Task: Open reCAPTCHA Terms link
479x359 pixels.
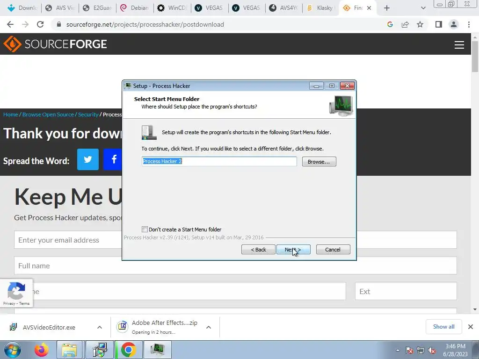Action: [x=24, y=303]
